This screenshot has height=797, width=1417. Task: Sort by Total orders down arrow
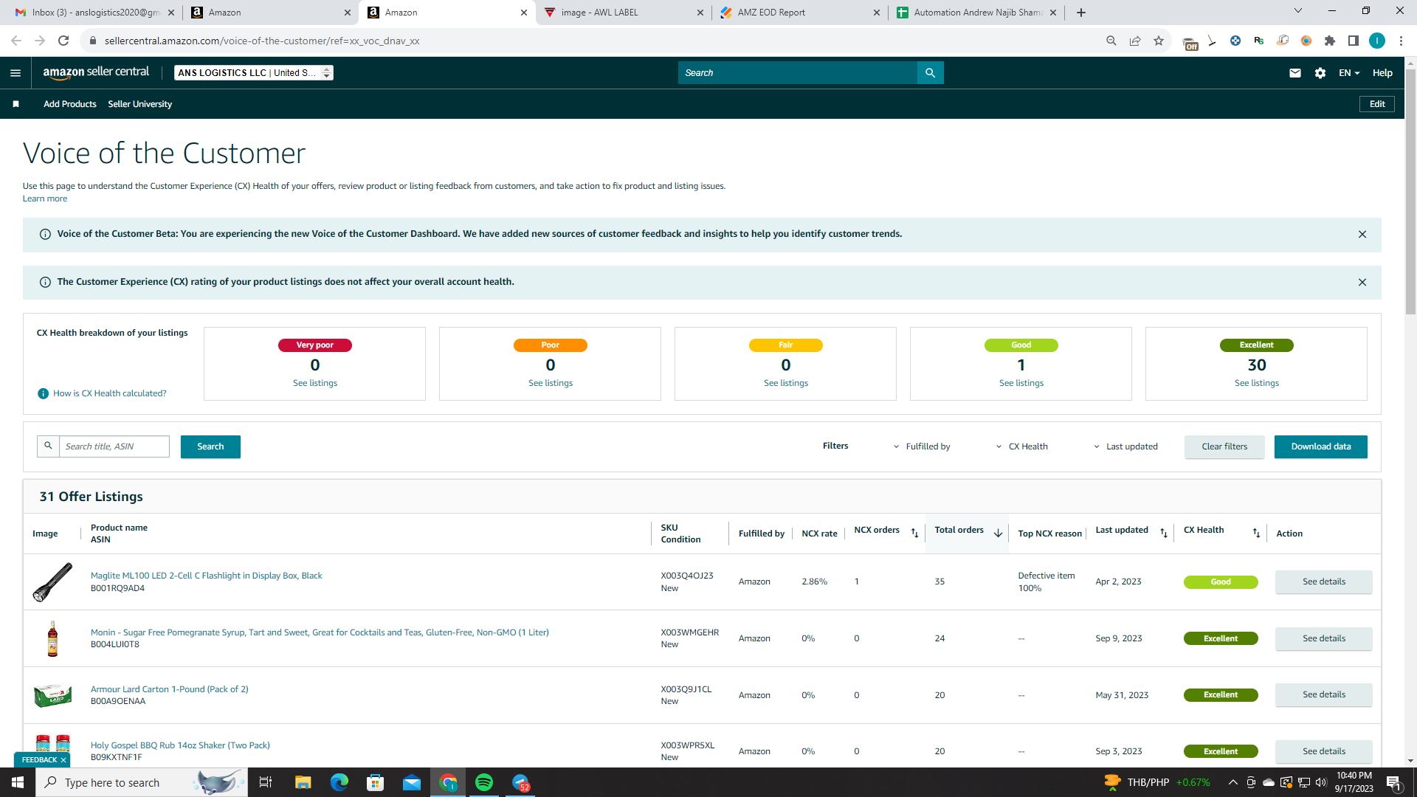coord(998,533)
